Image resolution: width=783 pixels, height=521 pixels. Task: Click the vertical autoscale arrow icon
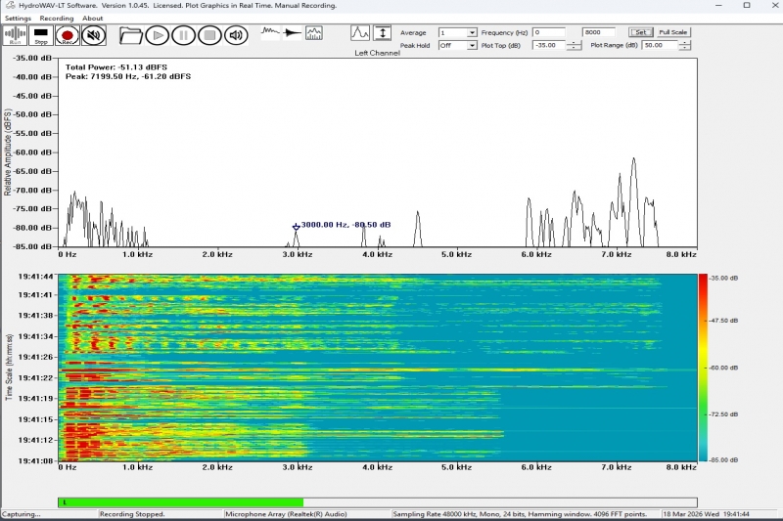(383, 33)
